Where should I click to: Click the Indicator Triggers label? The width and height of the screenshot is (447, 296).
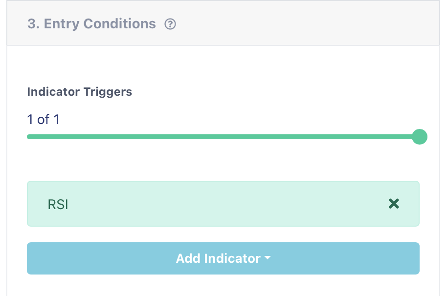(x=79, y=92)
